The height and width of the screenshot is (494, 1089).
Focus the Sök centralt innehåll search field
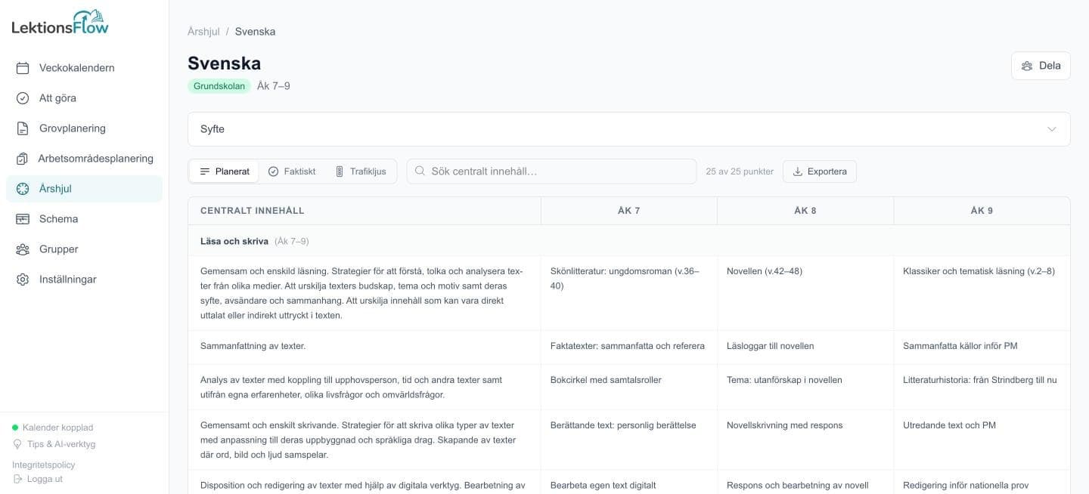(x=551, y=171)
